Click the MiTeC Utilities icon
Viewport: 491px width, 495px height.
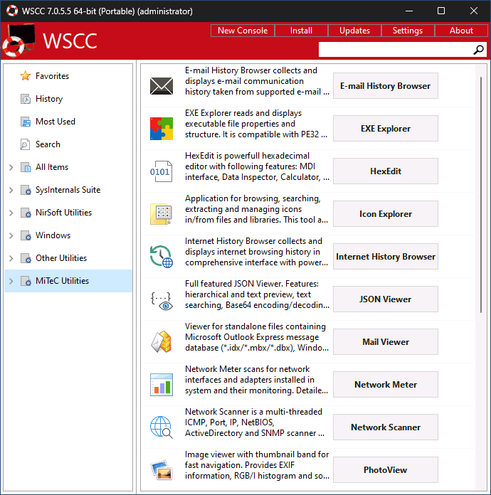[26, 281]
